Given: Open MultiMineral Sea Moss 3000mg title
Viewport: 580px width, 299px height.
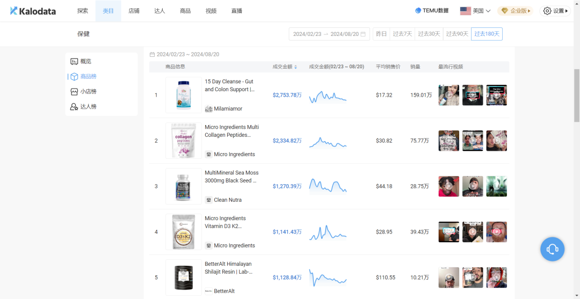Looking at the screenshot, I should click(231, 177).
